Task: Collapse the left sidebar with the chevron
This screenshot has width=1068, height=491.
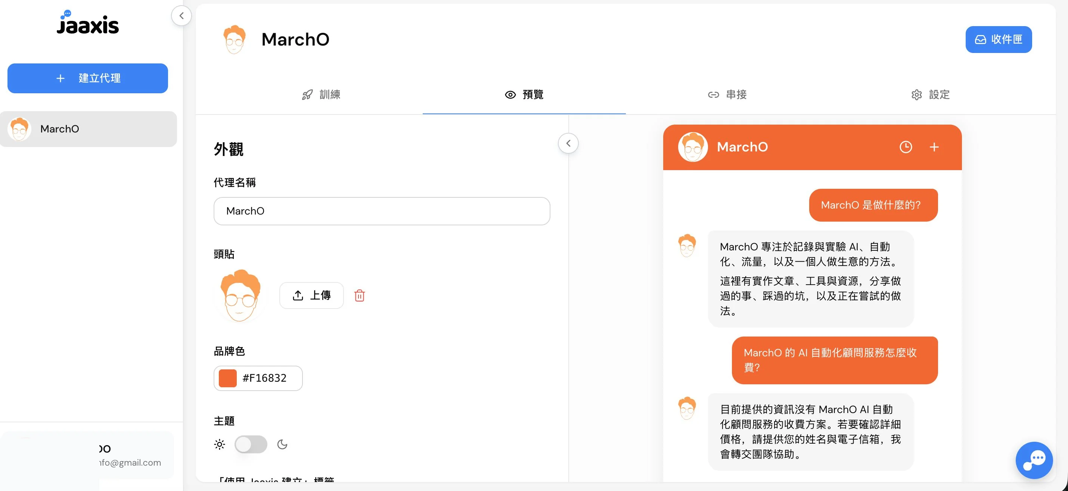Action: (181, 16)
